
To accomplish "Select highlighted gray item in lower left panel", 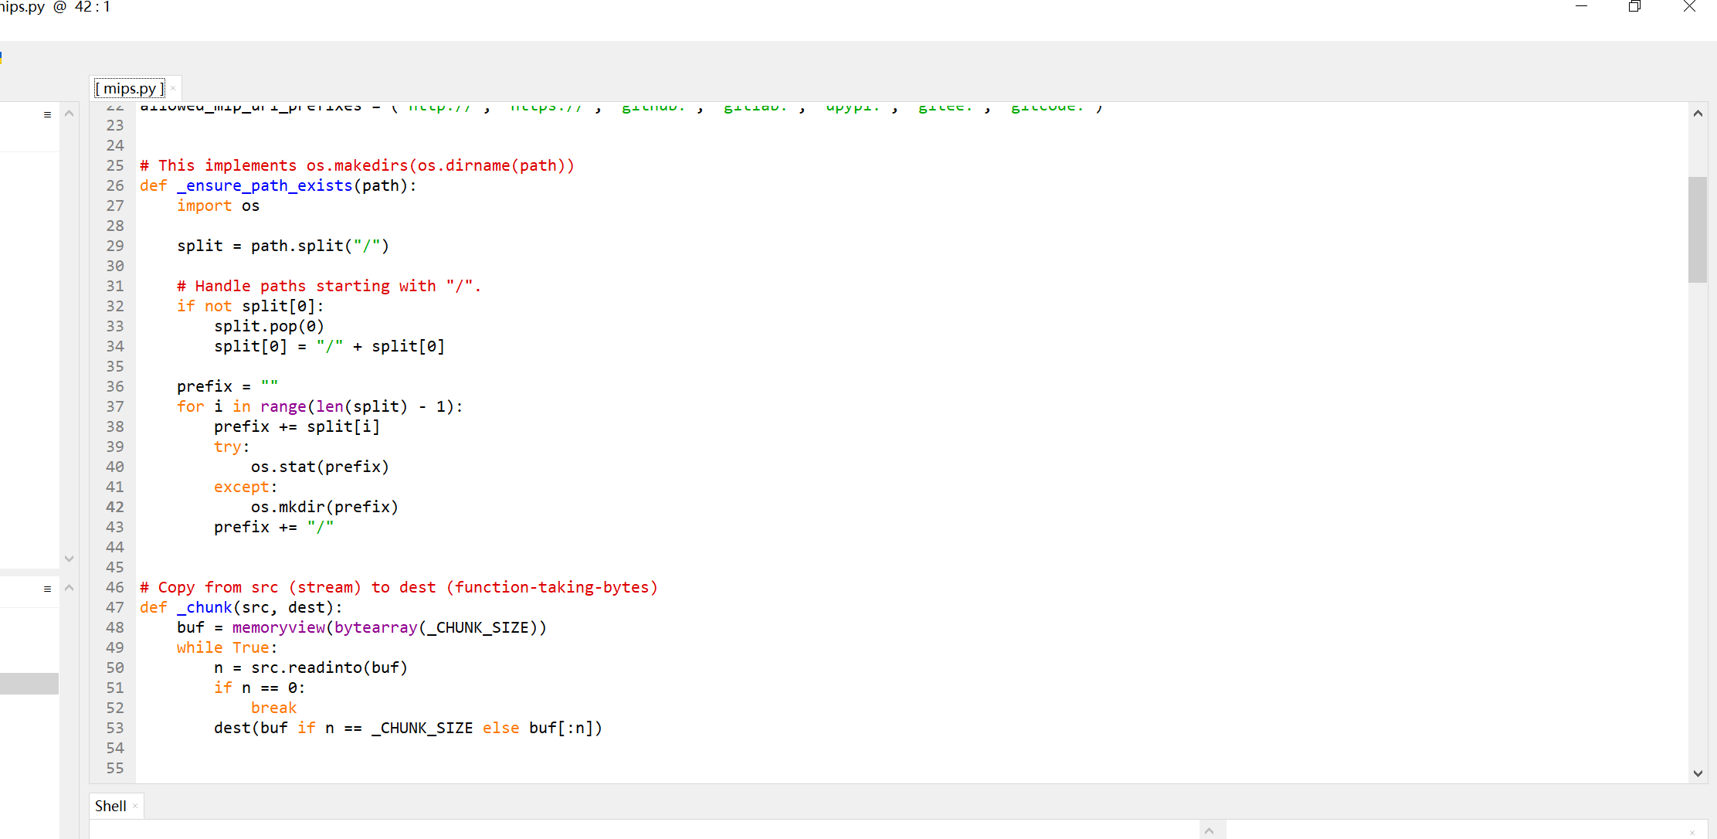I will (29, 684).
